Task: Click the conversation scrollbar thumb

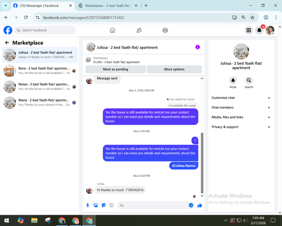Action: [x=202, y=163]
